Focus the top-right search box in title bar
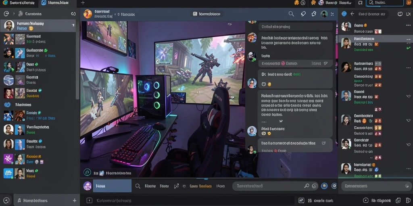 [x=385, y=3]
